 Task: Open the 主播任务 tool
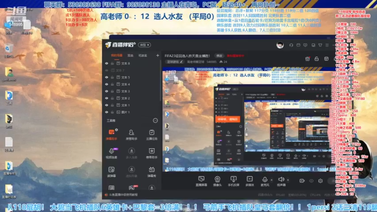151,135
